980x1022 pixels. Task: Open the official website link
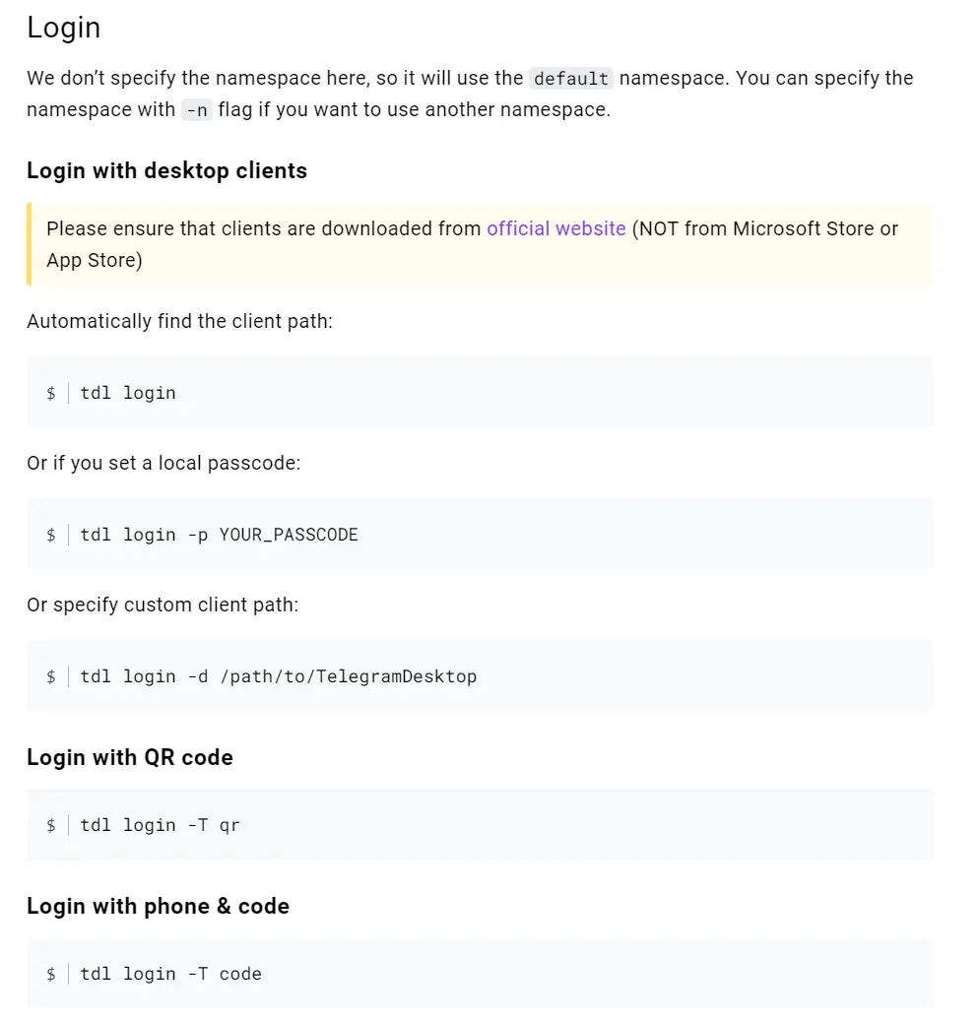pyautogui.click(x=555, y=228)
